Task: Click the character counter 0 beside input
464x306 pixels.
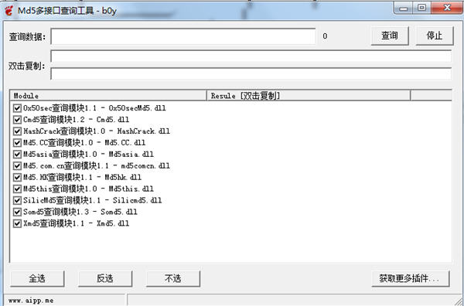Action: pos(325,36)
